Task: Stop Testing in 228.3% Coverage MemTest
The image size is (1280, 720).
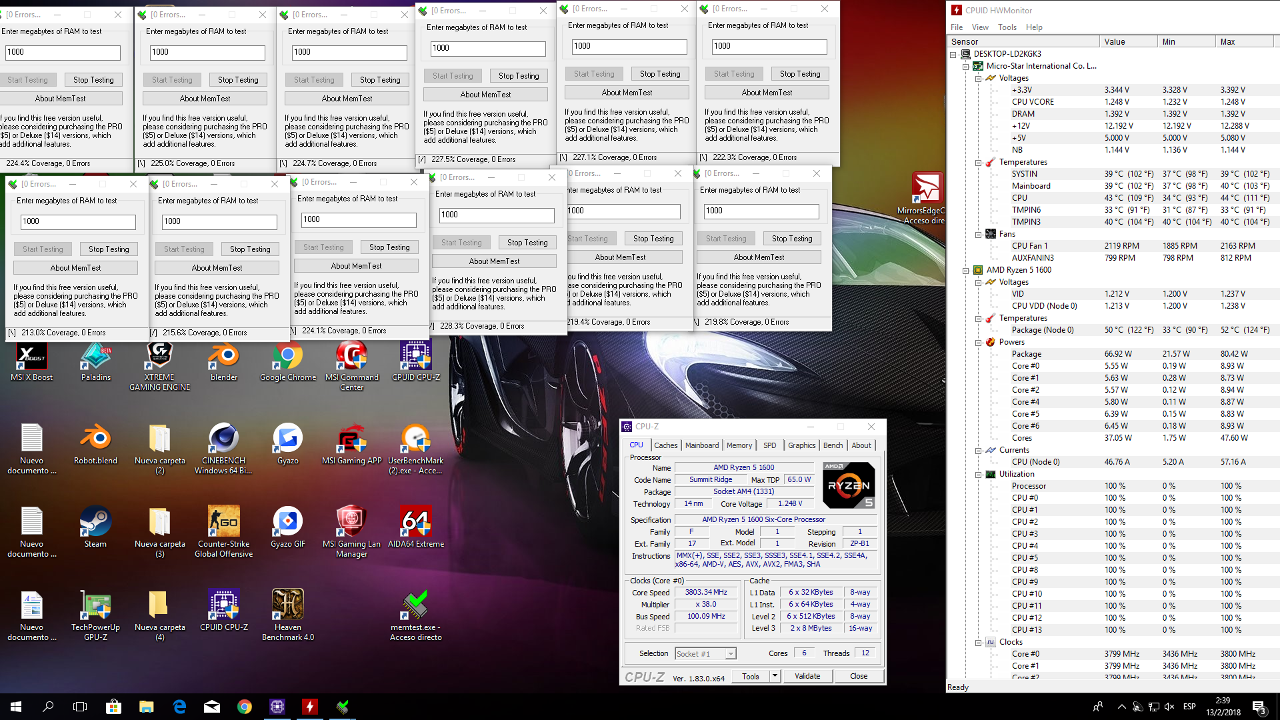Action: 527,243
